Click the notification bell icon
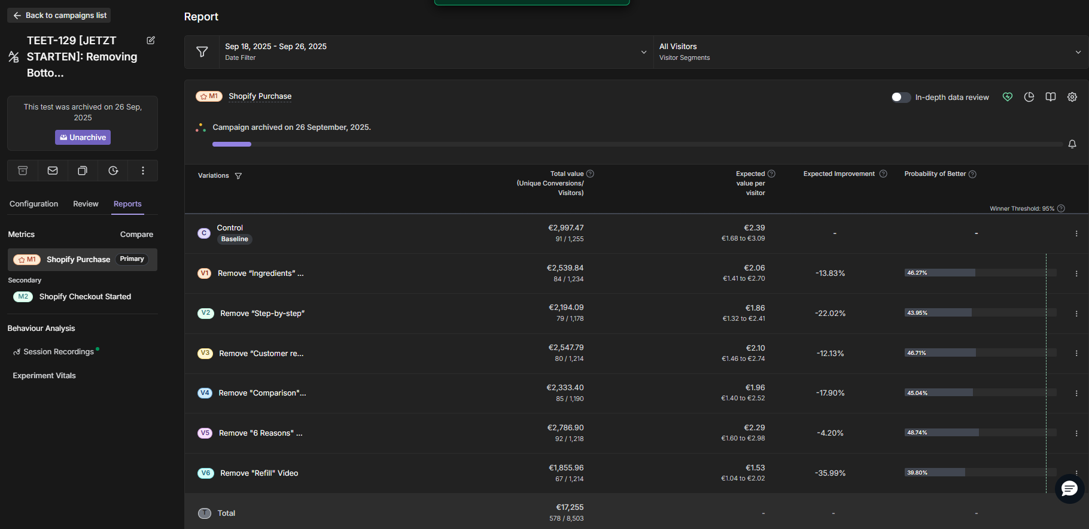 (x=1072, y=144)
